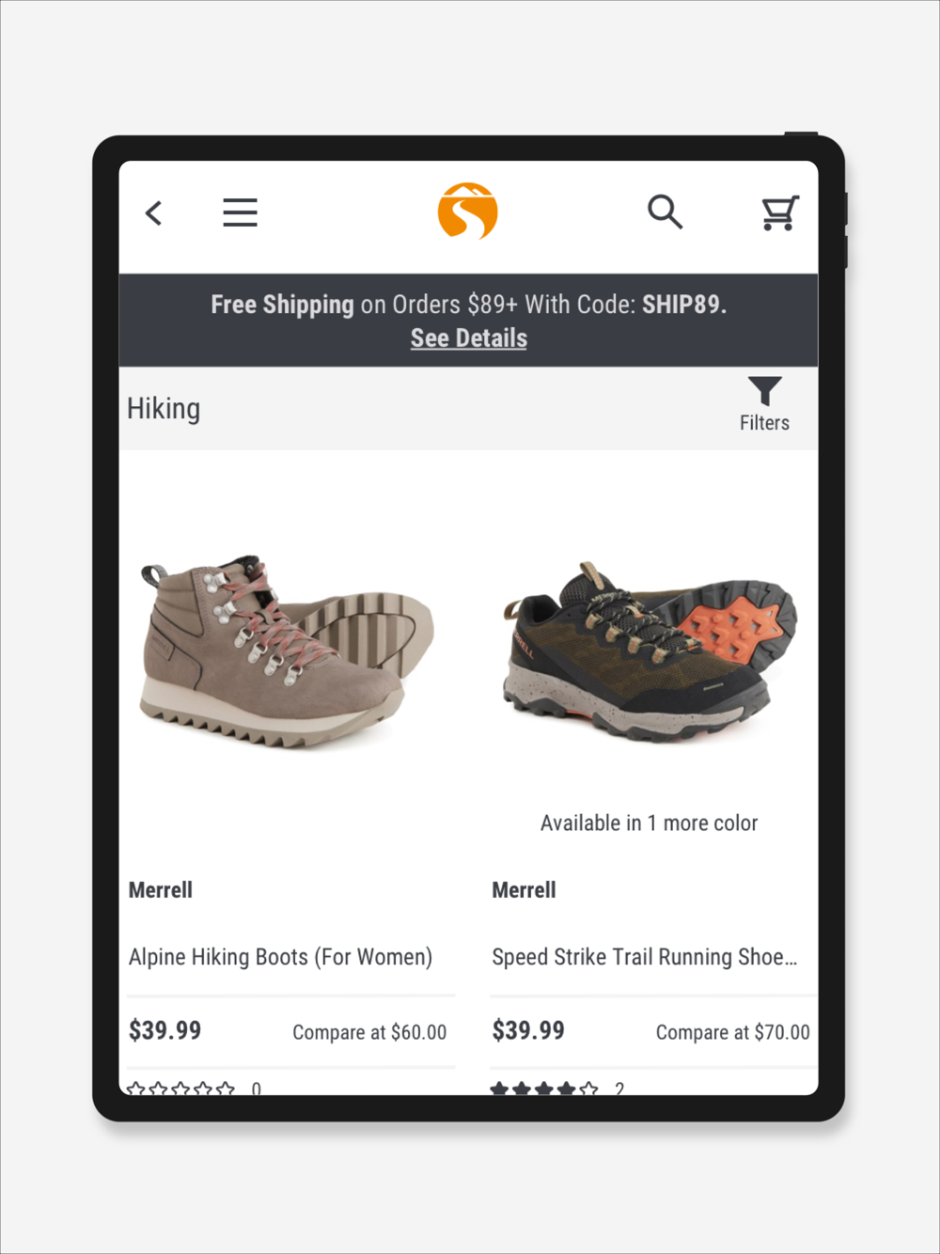Open Alpine Hiking Boots (For Women) title

[280, 957]
